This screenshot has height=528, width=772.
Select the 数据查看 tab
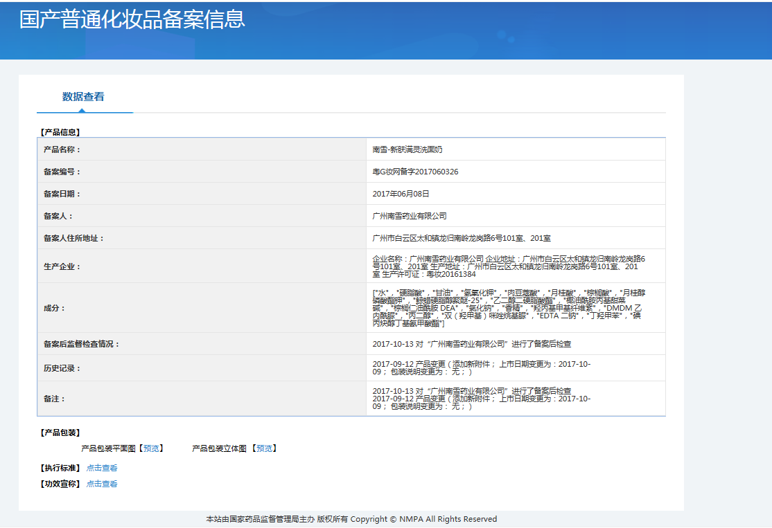pyautogui.click(x=83, y=97)
